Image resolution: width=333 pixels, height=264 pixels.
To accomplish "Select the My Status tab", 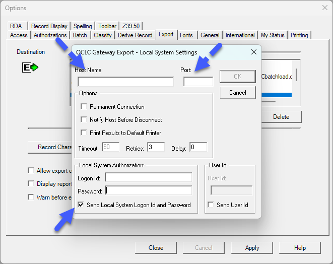I will [273, 35].
